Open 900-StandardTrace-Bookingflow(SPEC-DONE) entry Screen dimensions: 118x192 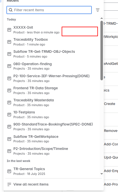coord(53,127)
